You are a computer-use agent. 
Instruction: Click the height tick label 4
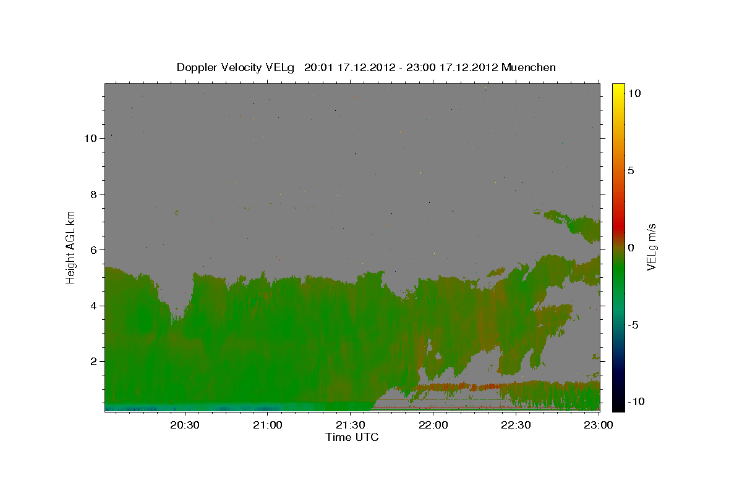pyautogui.click(x=93, y=306)
